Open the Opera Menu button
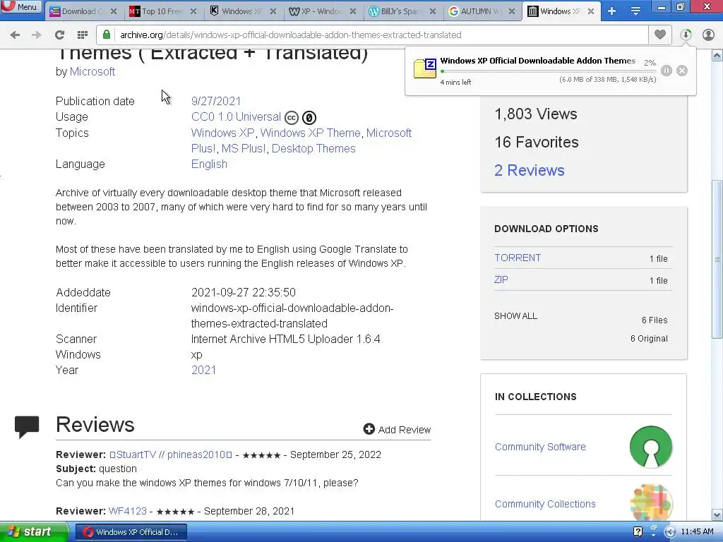This screenshot has height=542, width=723. coord(21,7)
